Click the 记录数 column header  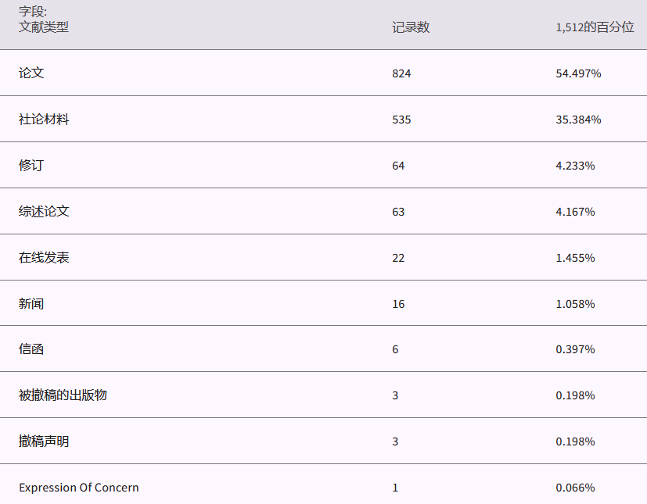tap(411, 27)
